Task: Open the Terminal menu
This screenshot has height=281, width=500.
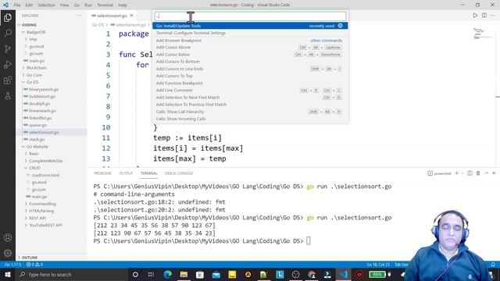Action: (x=105, y=5)
